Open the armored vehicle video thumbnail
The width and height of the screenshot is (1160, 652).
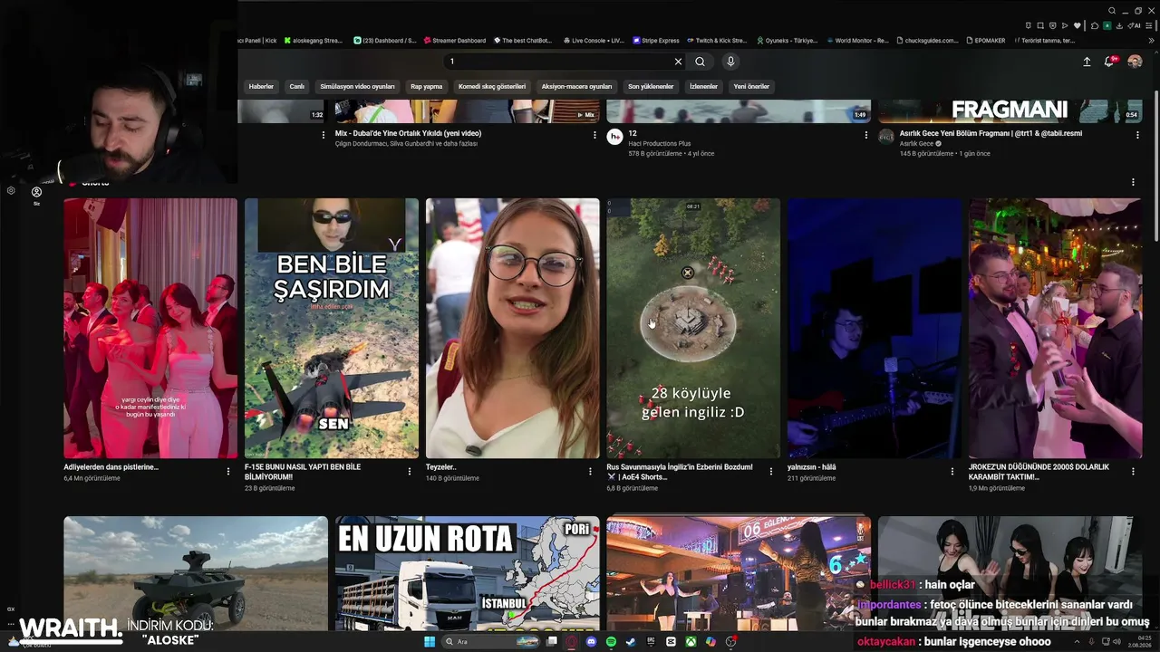click(196, 574)
